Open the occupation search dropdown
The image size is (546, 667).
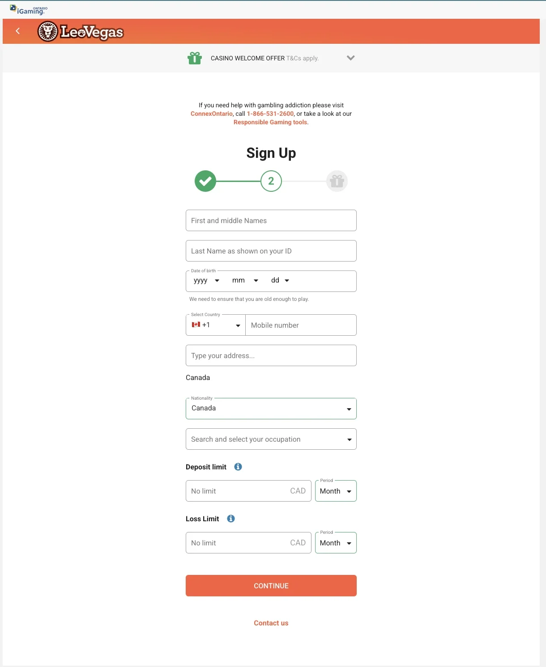pos(271,439)
